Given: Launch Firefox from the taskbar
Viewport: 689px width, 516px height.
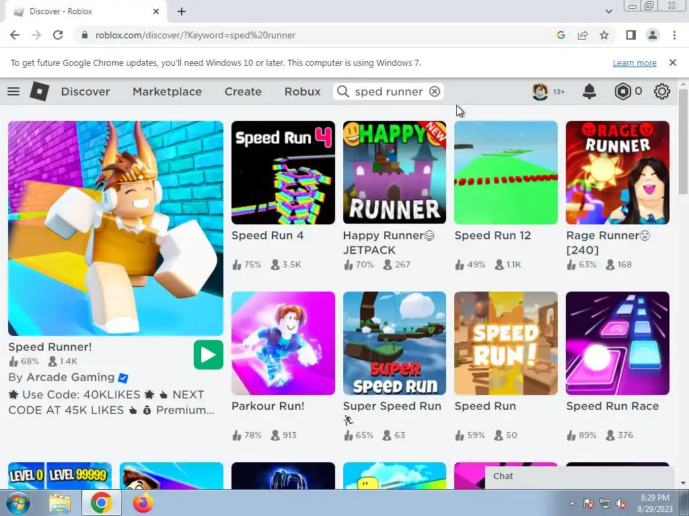Looking at the screenshot, I should pos(143,503).
